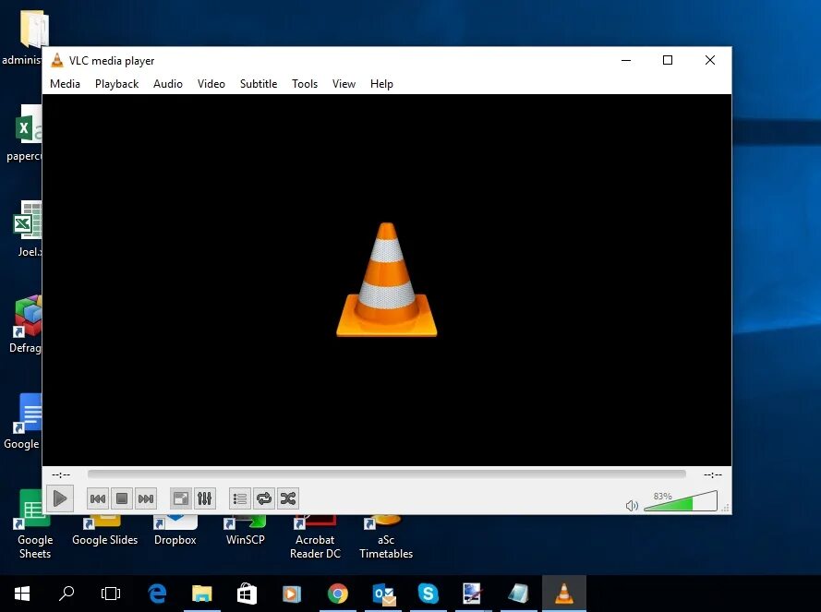Click the VLC video display area cone

pyautogui.click(x=386, y=280)
